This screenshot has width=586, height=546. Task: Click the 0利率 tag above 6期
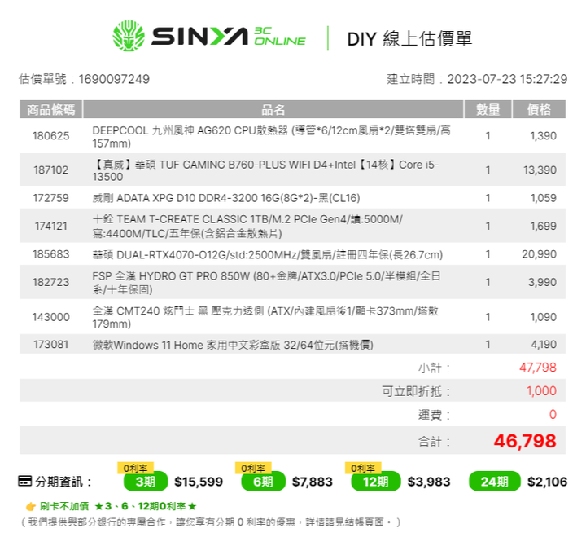click(x=253, y=468)
